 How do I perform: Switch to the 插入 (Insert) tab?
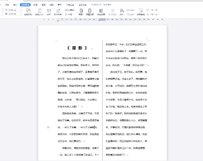click(15, 5)
